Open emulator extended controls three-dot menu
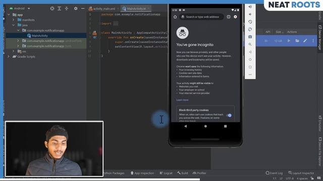 click(x=250, y=74)
